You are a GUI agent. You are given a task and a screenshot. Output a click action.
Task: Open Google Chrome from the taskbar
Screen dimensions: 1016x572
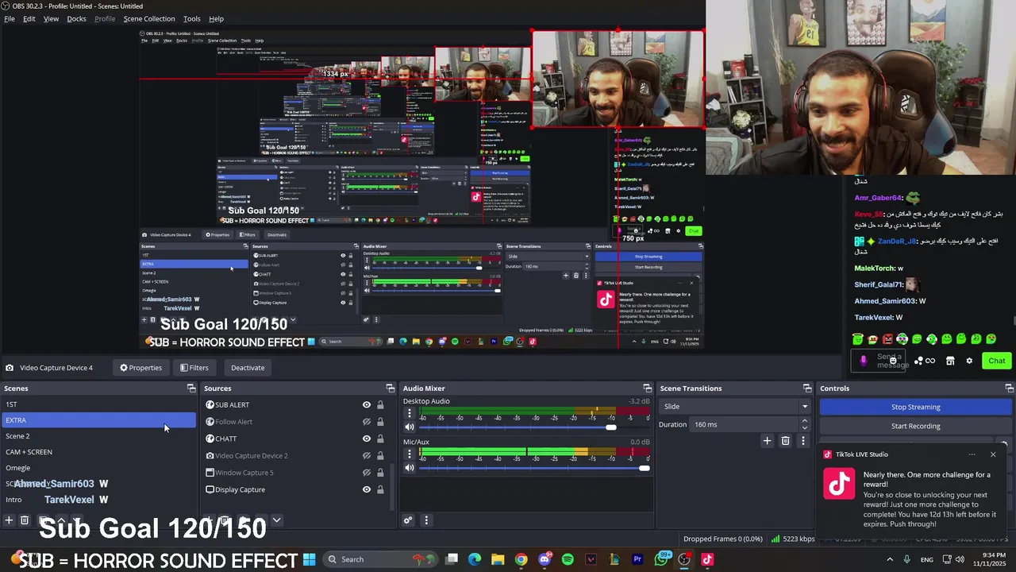[521, 559]
